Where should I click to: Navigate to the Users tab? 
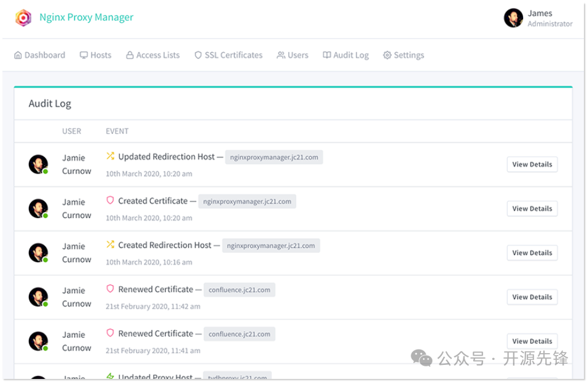coord(293,55)
